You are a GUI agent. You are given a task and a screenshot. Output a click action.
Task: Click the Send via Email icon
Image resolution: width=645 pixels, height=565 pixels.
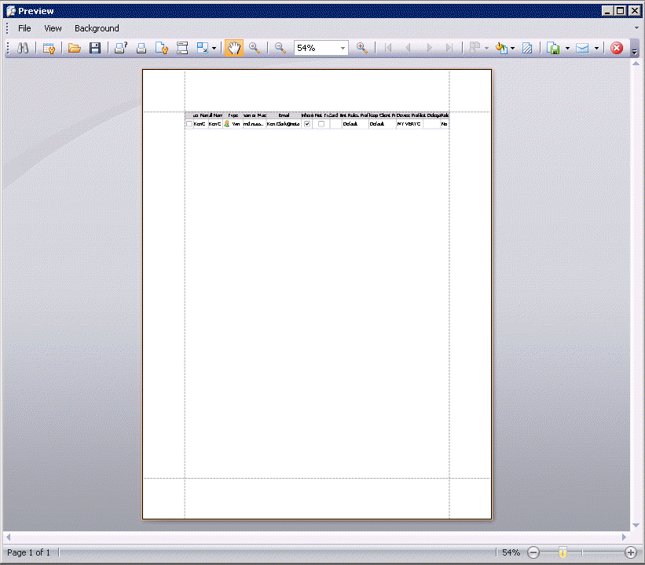[582, 48]
